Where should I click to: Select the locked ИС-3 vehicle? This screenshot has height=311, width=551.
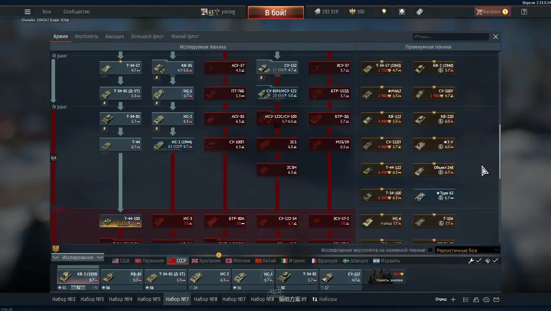coord(173,221)
